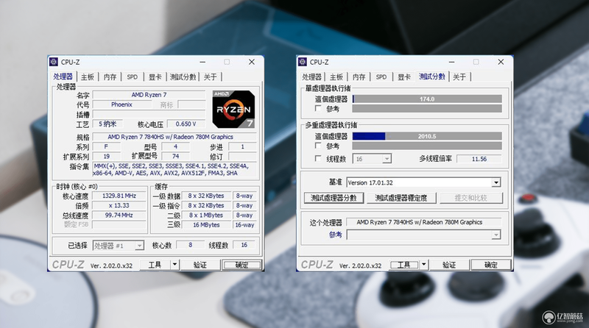This screenshot has height=328, width=589.
Task: Click 工具 button in right CPU-Z window
Action: (403, 265)
